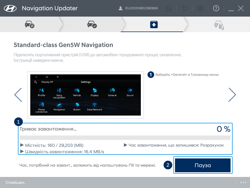This screenshot has height=188, width=250.
Task: Select the install to car step tab
Action: click(219, 25)
